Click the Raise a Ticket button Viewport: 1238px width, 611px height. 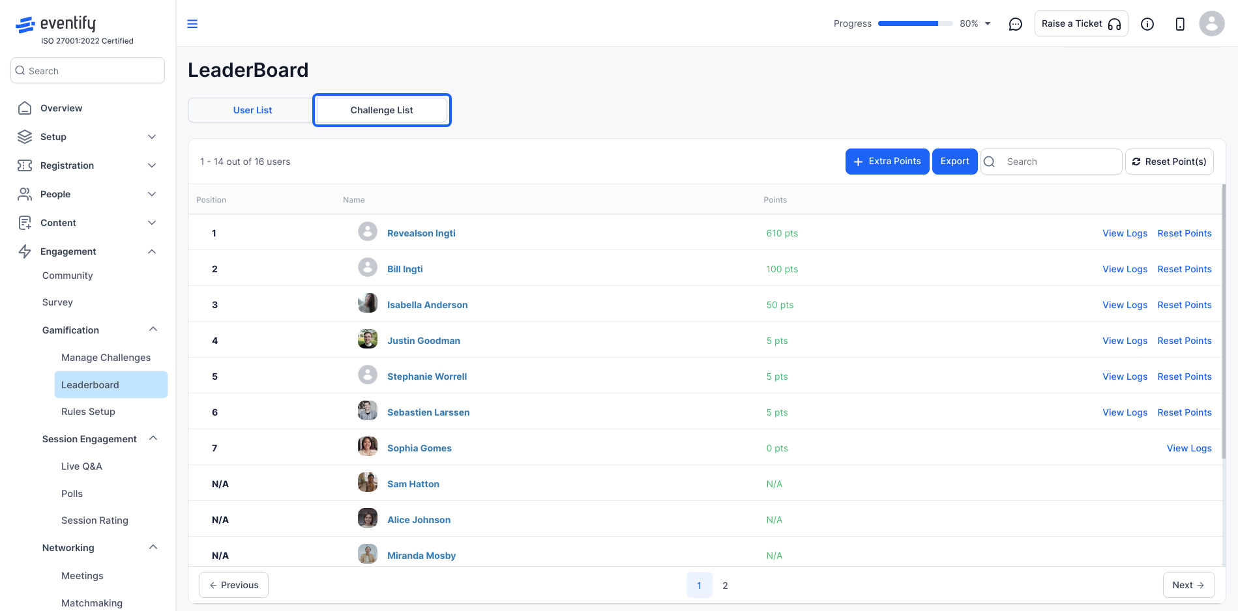[x=1081, y=23]
